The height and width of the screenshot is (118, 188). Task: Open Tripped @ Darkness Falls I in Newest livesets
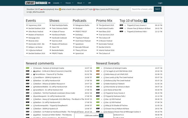115,96
